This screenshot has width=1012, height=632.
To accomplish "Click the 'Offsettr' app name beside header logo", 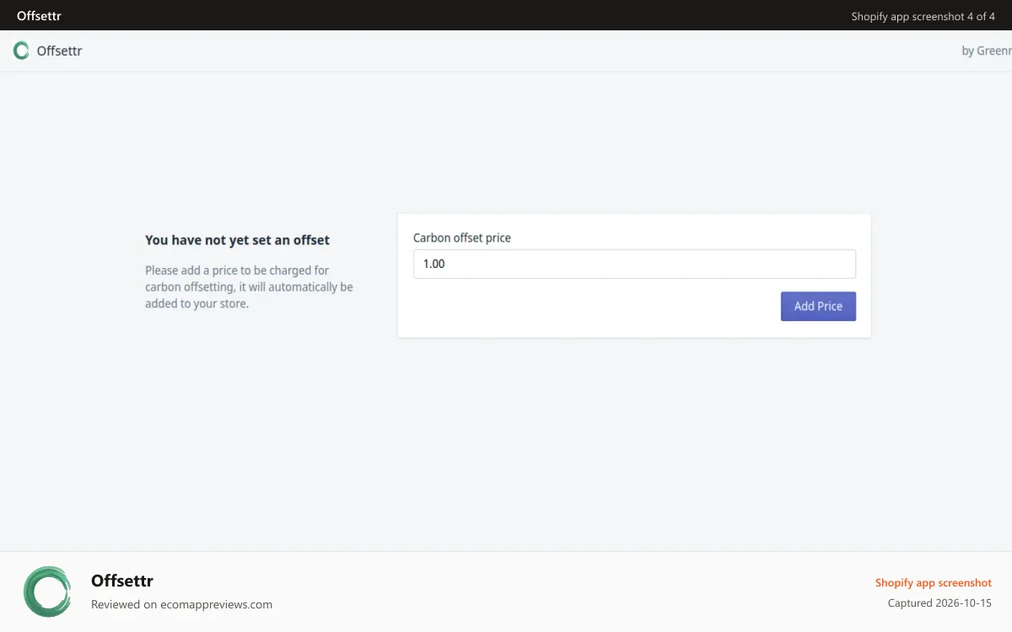I will point(59,51).
